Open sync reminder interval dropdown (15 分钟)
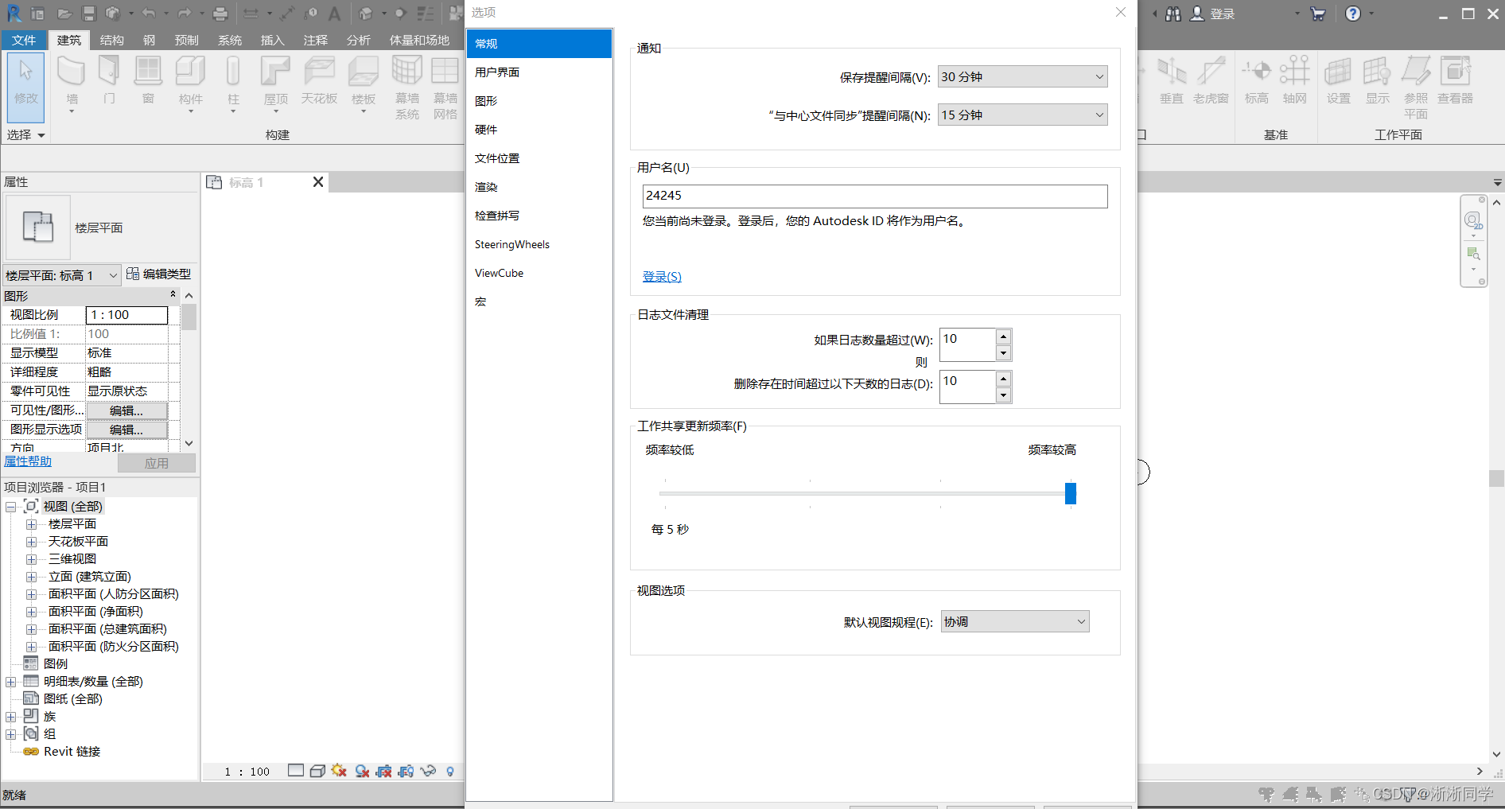This screenshot has width=1505, height=809. [1022, 115]
